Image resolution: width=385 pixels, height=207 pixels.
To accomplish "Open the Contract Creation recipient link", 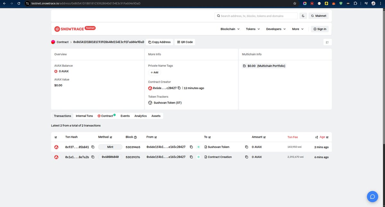I will [220, 157].
